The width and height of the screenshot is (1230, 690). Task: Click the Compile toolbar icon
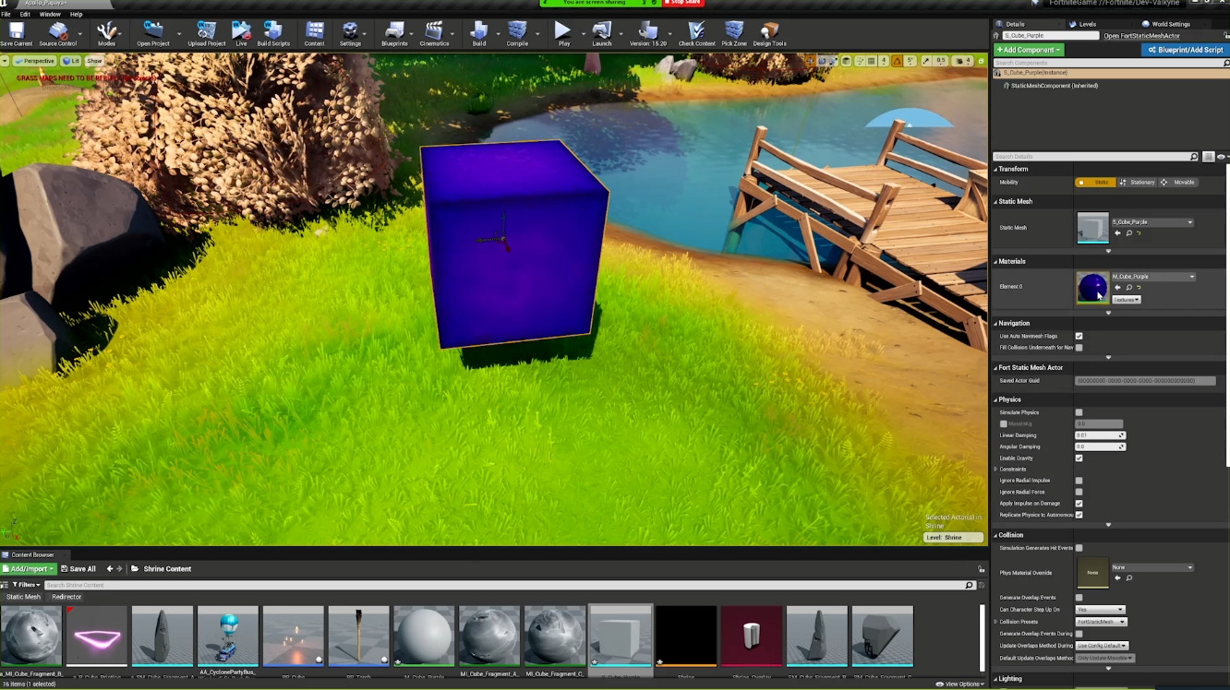coord(517,34)
